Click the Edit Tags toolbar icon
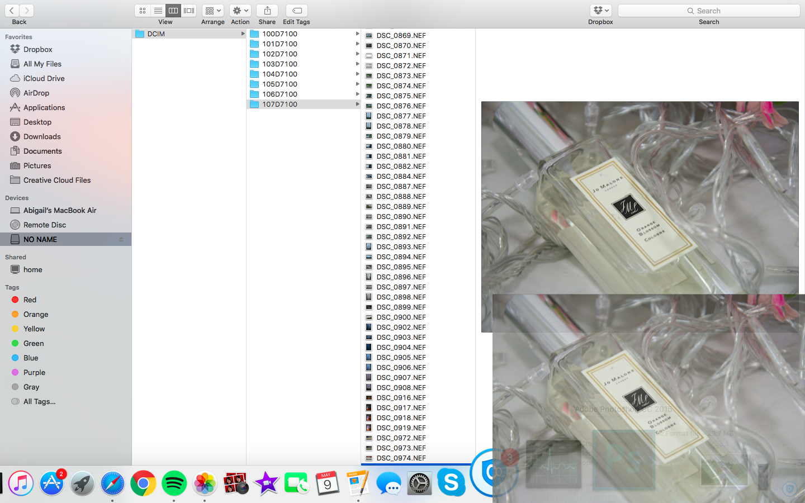 [x=297, y=11]
